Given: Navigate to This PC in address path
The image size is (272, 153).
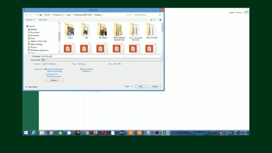Looking at the screenshot, I should click(x=47, y=15).
